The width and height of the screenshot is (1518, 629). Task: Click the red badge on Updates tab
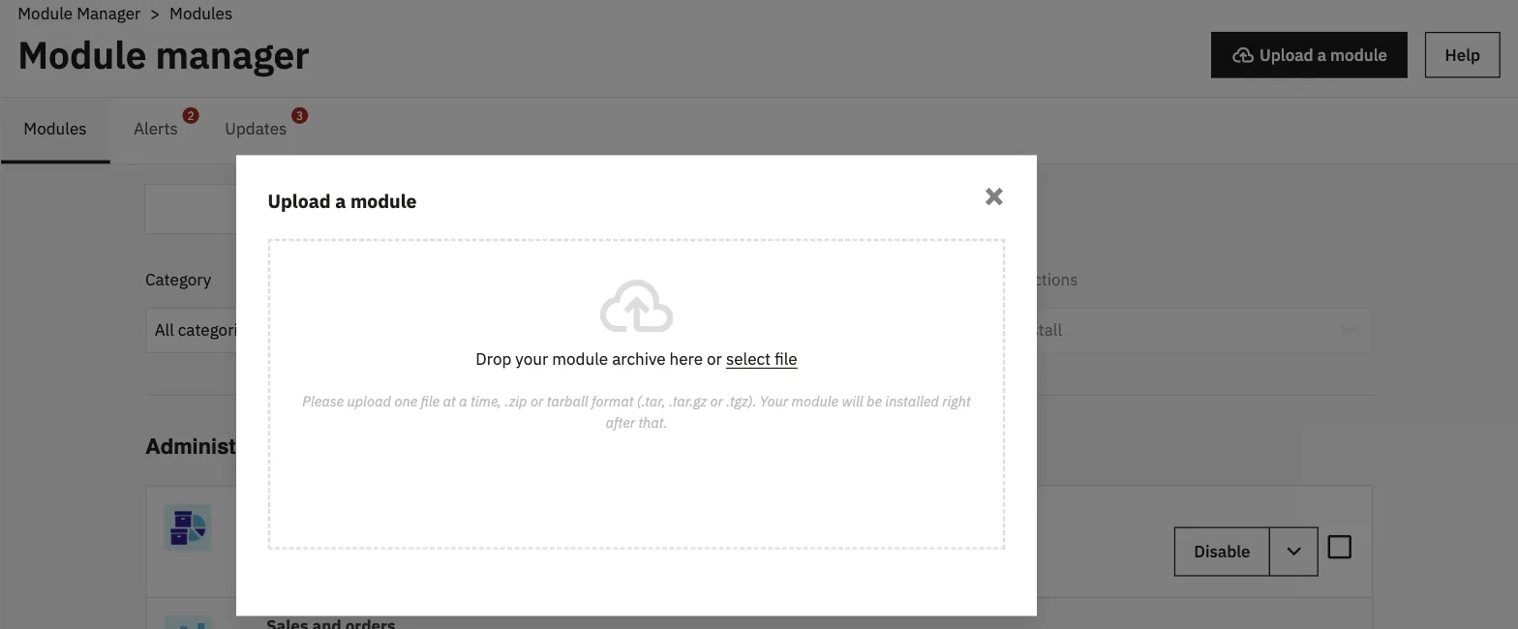point(299,116)
